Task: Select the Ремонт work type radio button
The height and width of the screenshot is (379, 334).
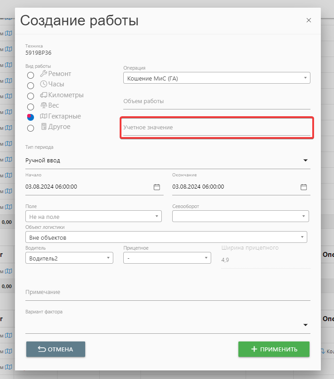Action: (31, 75)
